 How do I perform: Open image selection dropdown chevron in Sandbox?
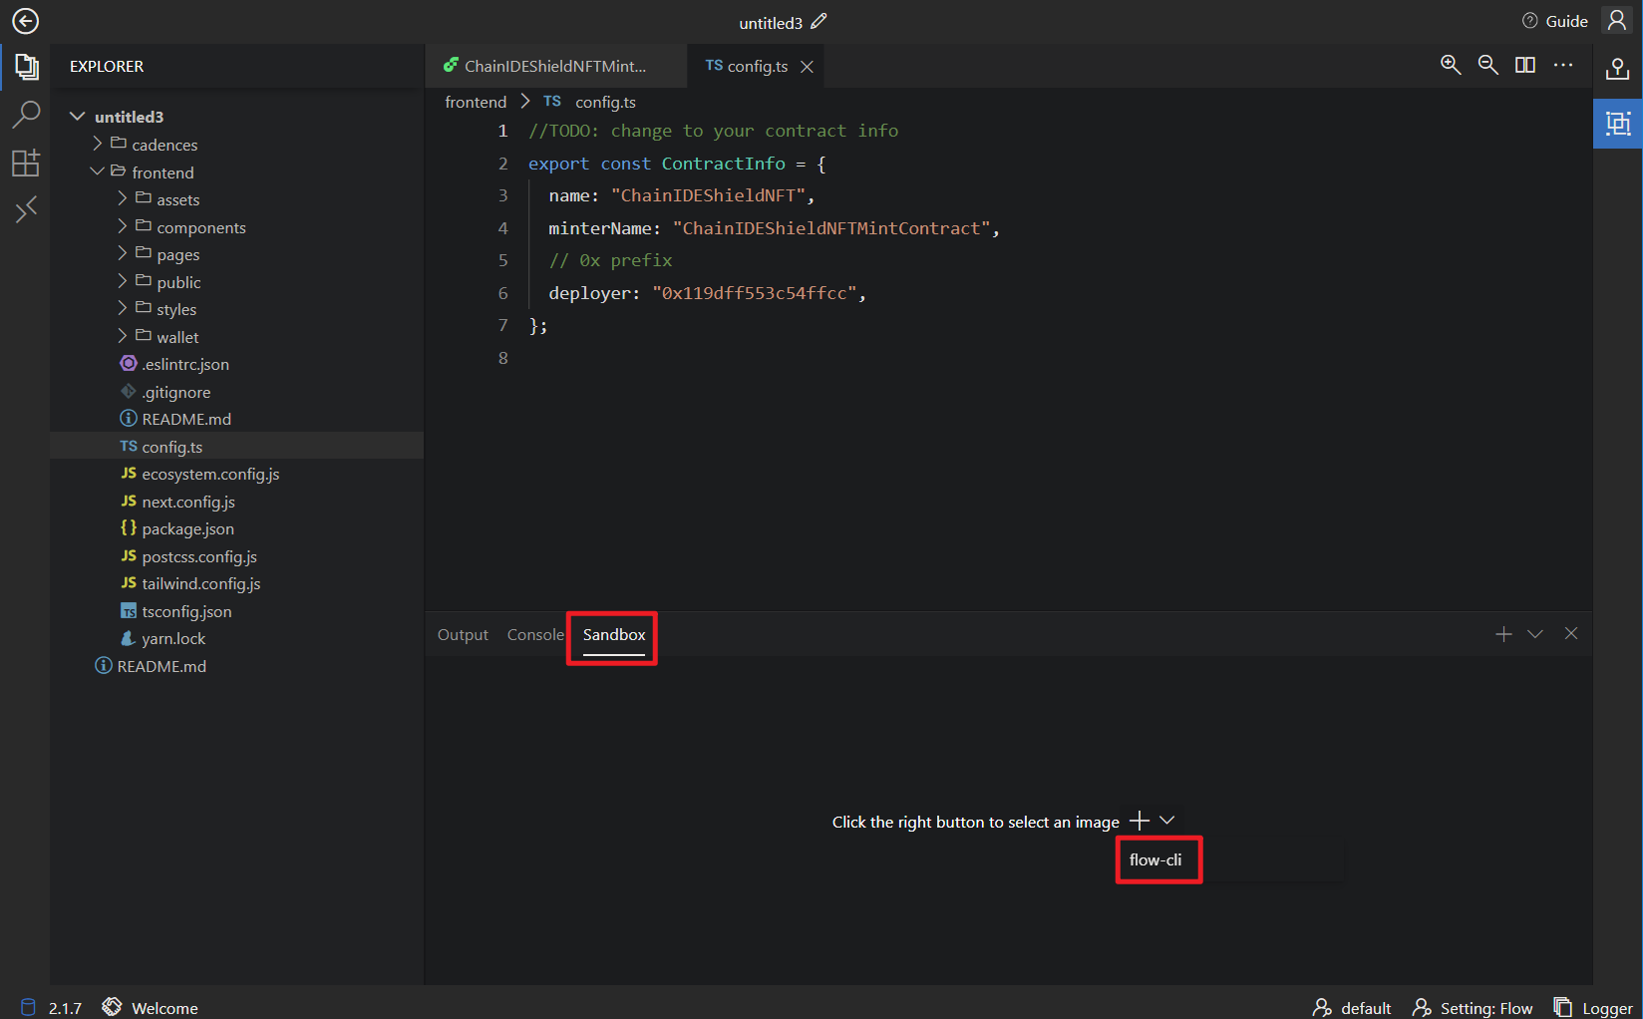tap(1167, 820)
